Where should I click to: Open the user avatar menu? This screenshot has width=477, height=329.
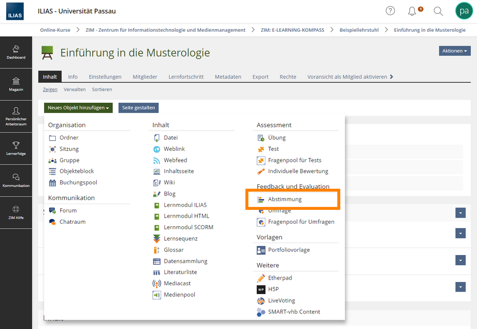[x=464, y=11]
